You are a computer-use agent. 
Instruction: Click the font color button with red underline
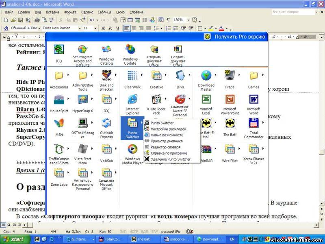coord(221,28)
